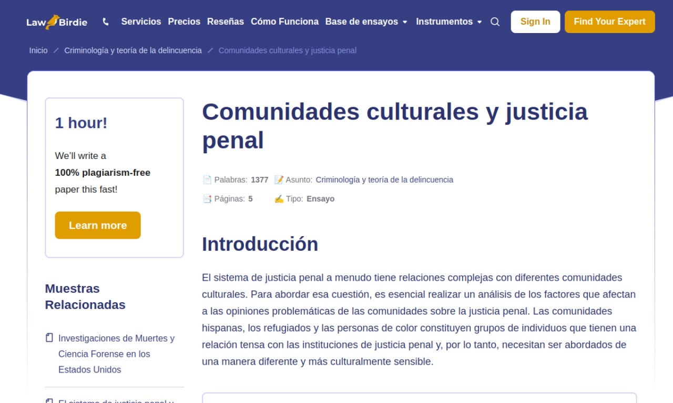This screenshot has width=673, height=403.
Task: Open Cómo Funciona in navigation
Action: point(284,22)
